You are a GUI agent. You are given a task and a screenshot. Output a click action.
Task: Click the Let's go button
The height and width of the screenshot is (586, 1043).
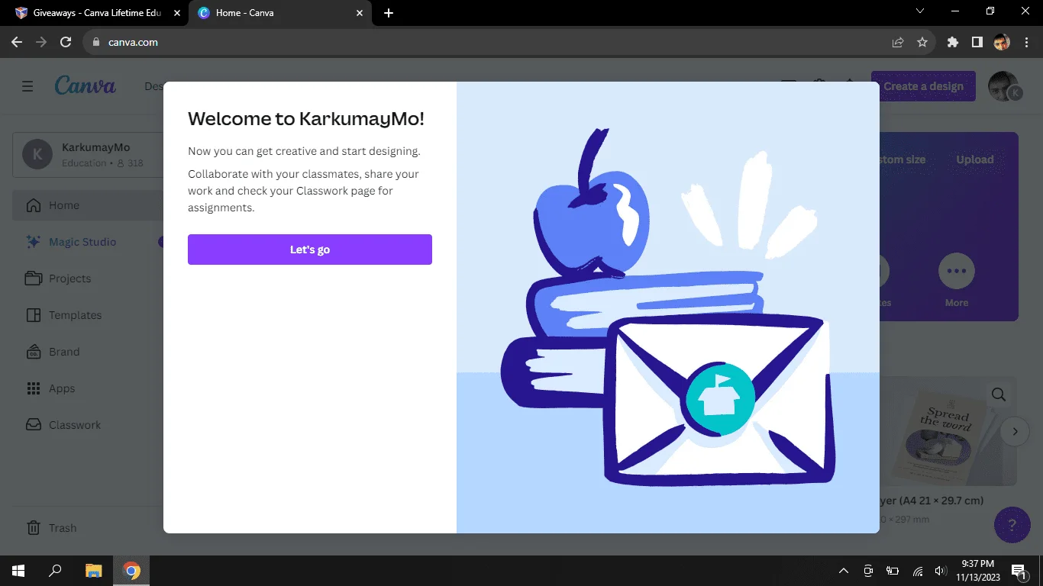click(310, 250)
